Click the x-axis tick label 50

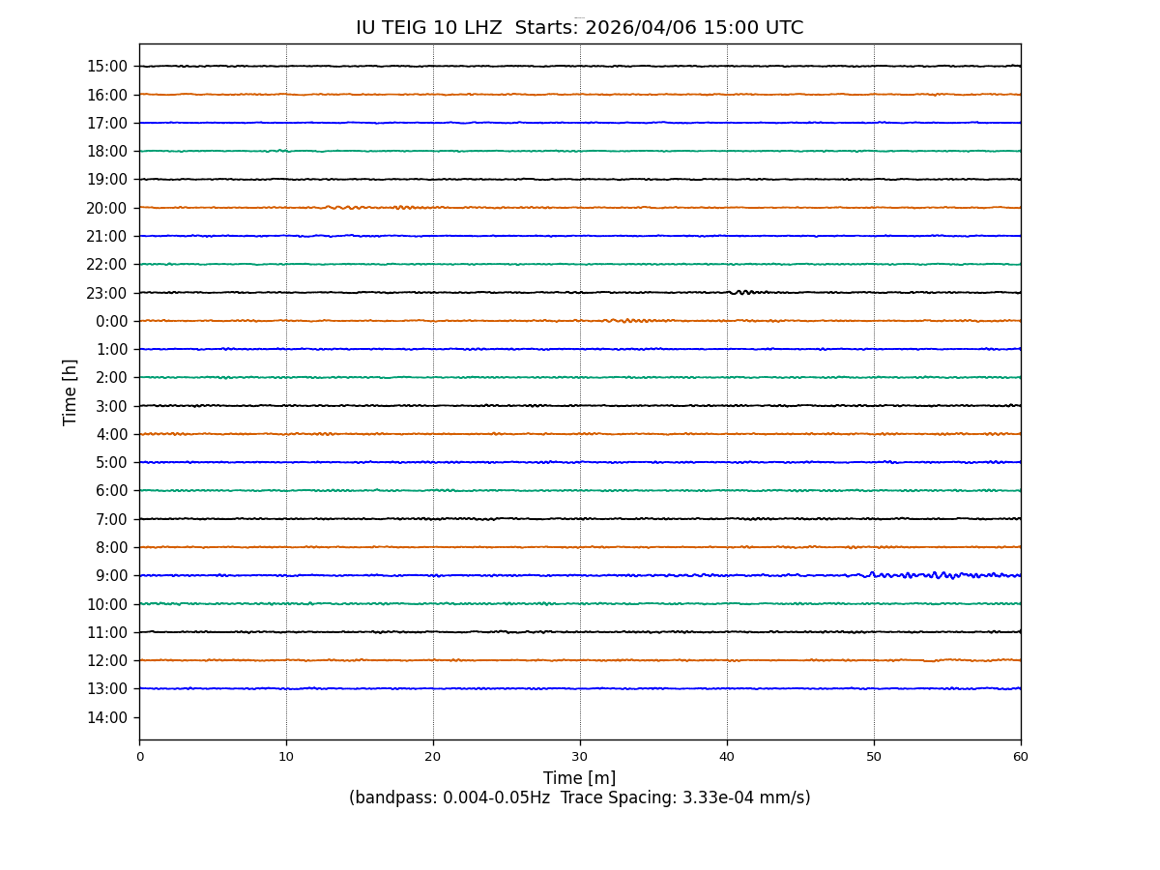point(874,757)
